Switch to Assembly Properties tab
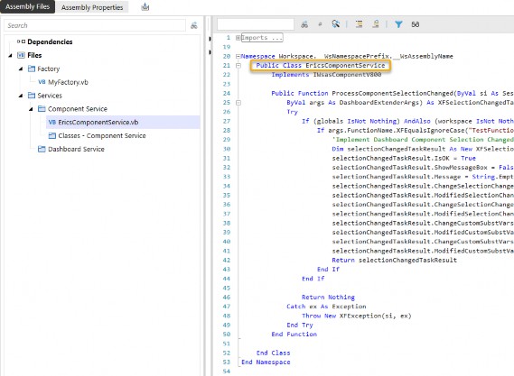This screenshot has width=514, height=376. (x=92, y=7)
